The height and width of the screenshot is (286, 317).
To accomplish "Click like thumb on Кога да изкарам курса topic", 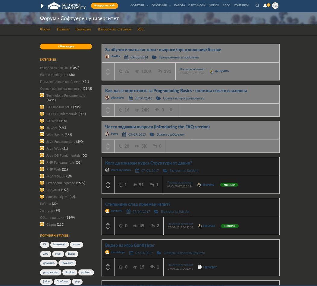I will (x=121, y=185).
